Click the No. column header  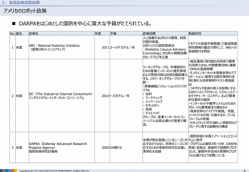[x=12, y=33]
